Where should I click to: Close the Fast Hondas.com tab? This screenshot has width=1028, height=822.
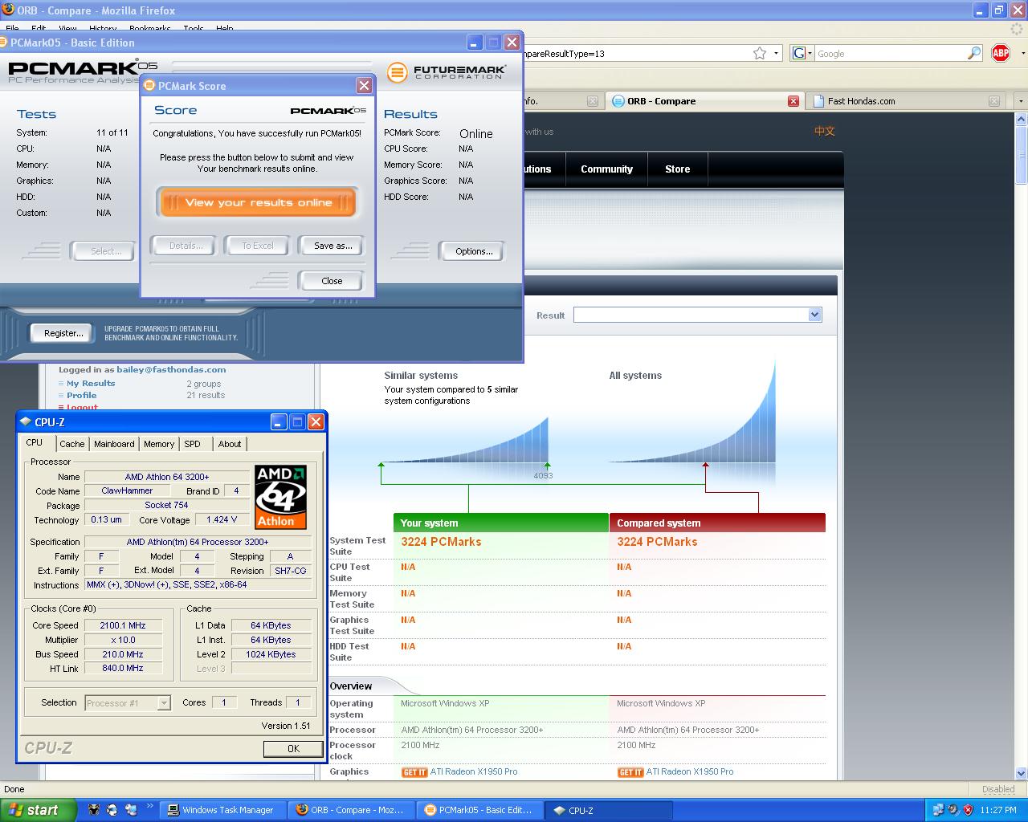[993, 101]
